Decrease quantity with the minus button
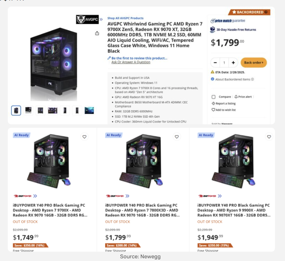 pos(215,63)
